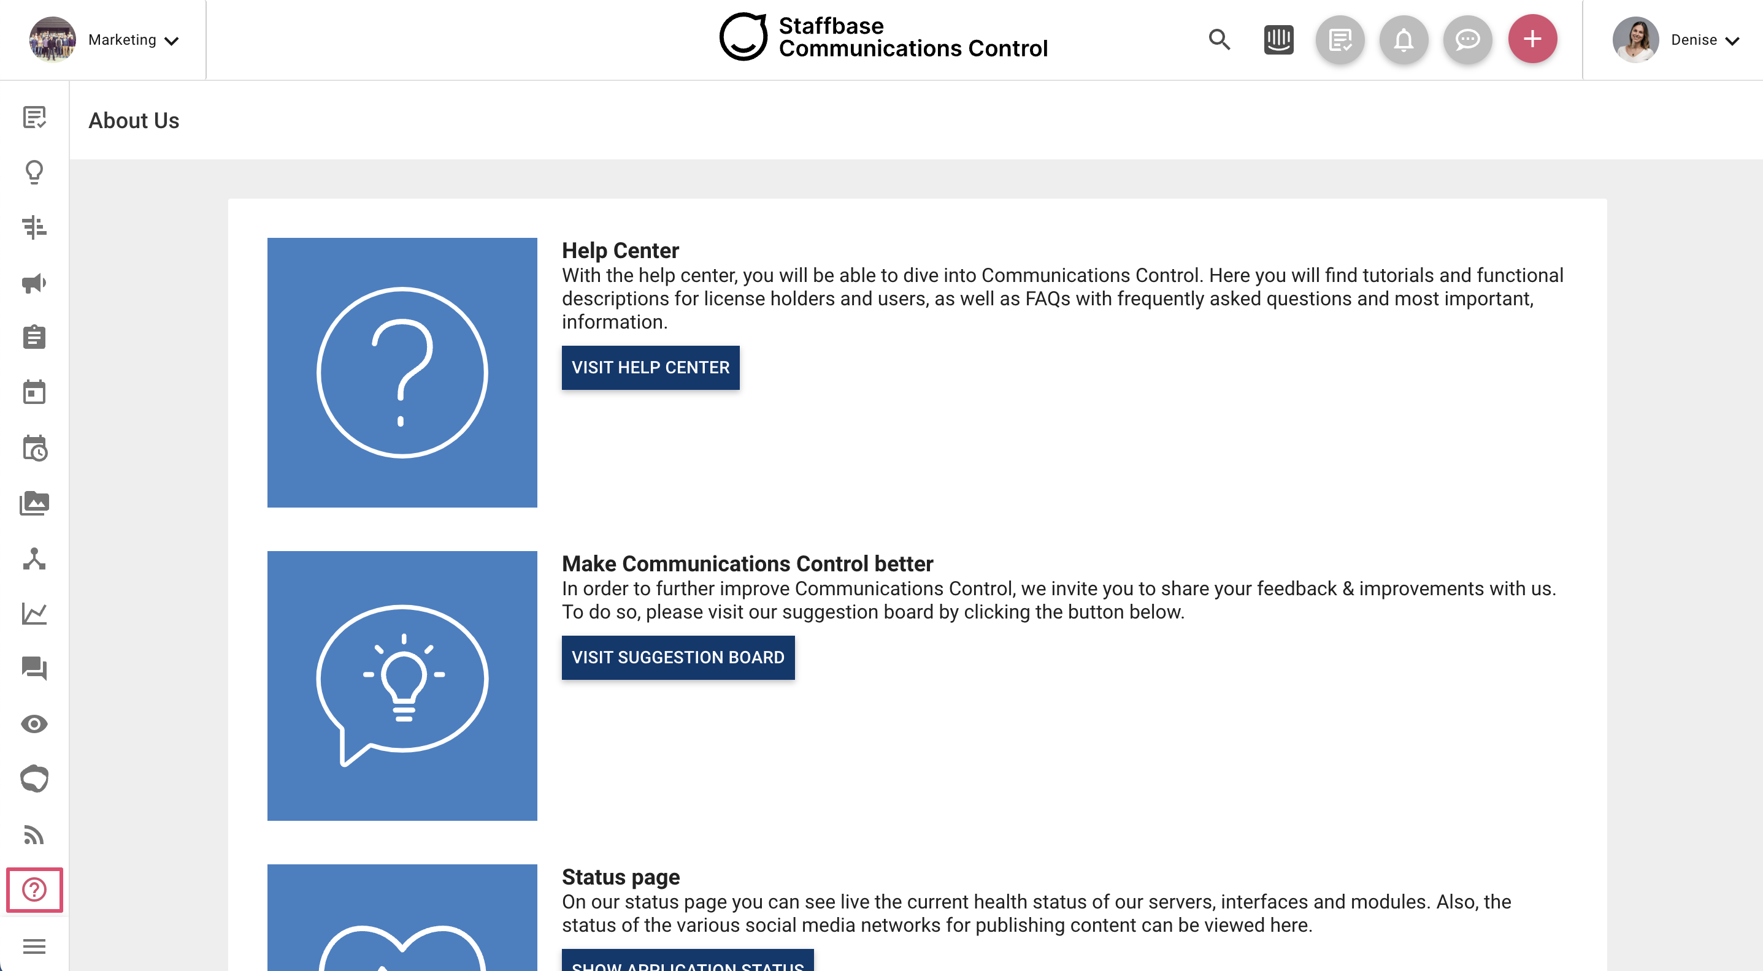This screenshot has width=1763, height=971.
Task: Click the Status page heart tile
Action: [x=402, y=918]
